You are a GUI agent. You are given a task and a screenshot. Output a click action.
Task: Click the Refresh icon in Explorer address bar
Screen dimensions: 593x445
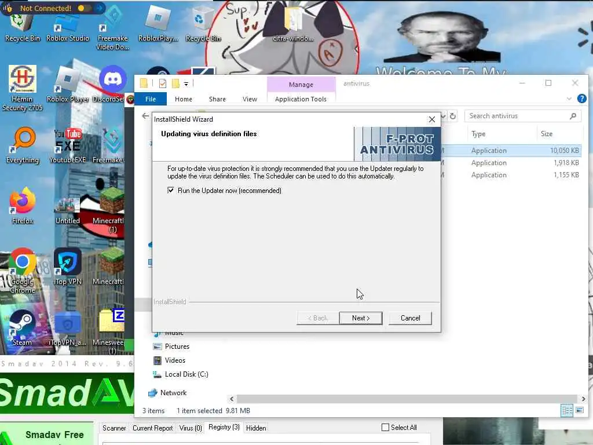(x=453, y=116)
